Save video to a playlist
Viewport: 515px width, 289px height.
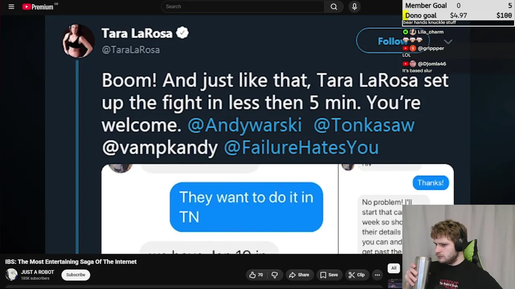pos(329,275)
